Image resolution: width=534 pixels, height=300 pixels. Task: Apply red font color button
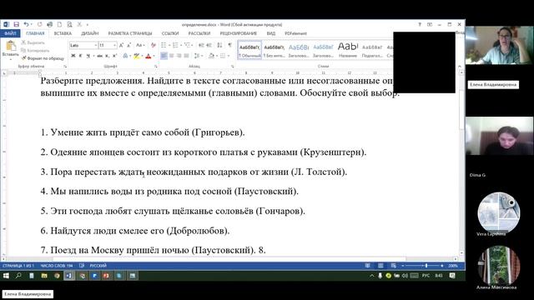point(149,56)
